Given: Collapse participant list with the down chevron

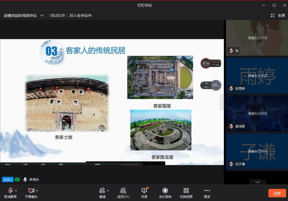Looking at the screenshot, I should click(x=257, y=182).
